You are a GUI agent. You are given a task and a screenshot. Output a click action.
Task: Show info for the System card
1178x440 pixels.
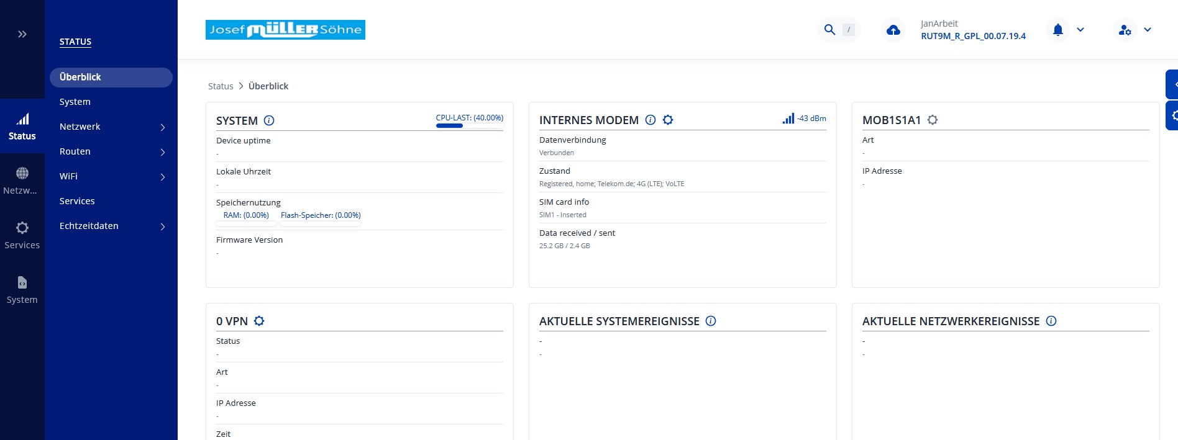pyautogui.click(x=269, y=120)
